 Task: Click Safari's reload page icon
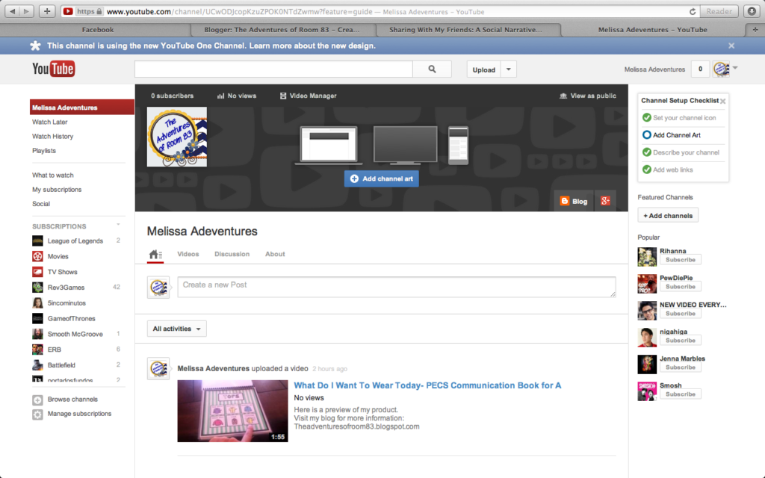coord(693,11)
